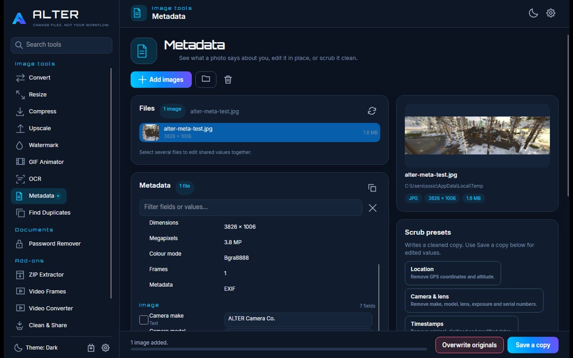The height and width of the screenshot is (358, 573).
Task: Open sidebar settings gear at bottom
Action: [105, 348]
